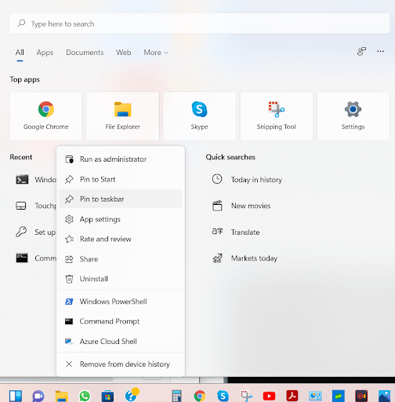
Task: Open Calculator from the taskbar
Action: point(176,396)
